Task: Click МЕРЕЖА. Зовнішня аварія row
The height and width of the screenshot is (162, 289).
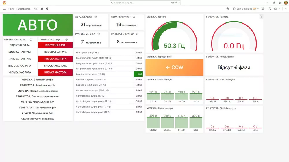Action: (38, 80)
